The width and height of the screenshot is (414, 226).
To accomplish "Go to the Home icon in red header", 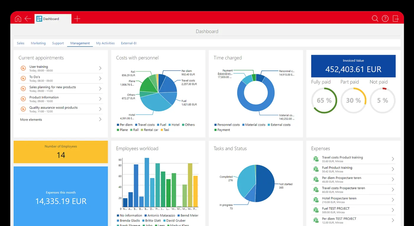I will tap(18, 19).
